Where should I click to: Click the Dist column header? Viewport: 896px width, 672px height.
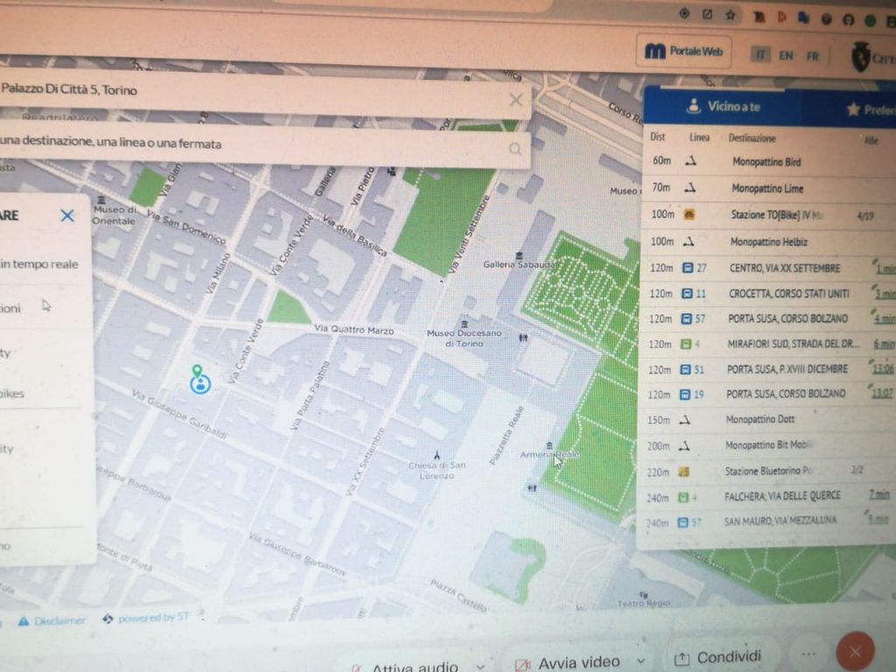pyautogui.click(x=657, y=137)
